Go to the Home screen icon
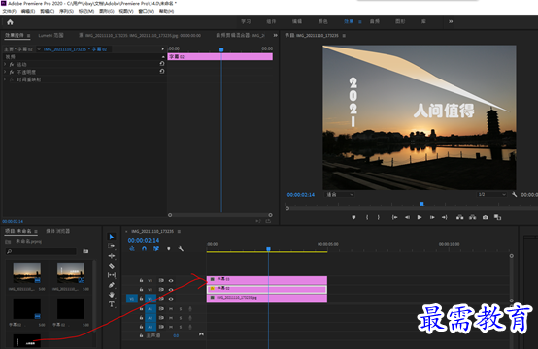538x349 pixels. 10,22
